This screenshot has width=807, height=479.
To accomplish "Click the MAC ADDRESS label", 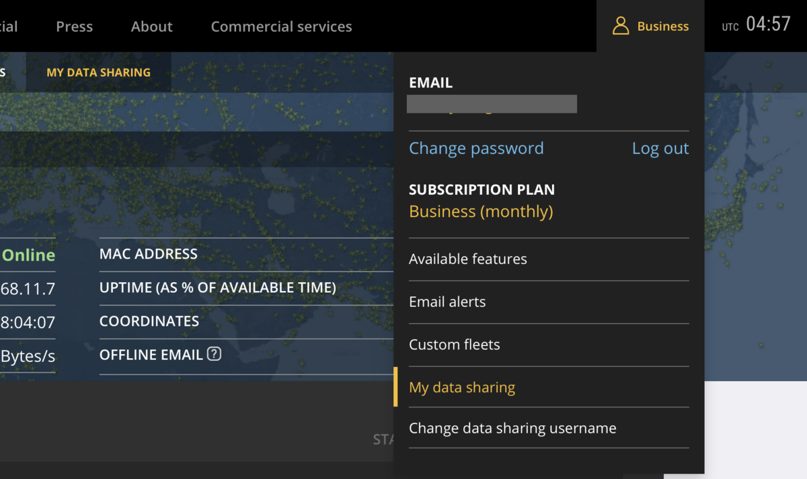I will (x=149, y=254).
